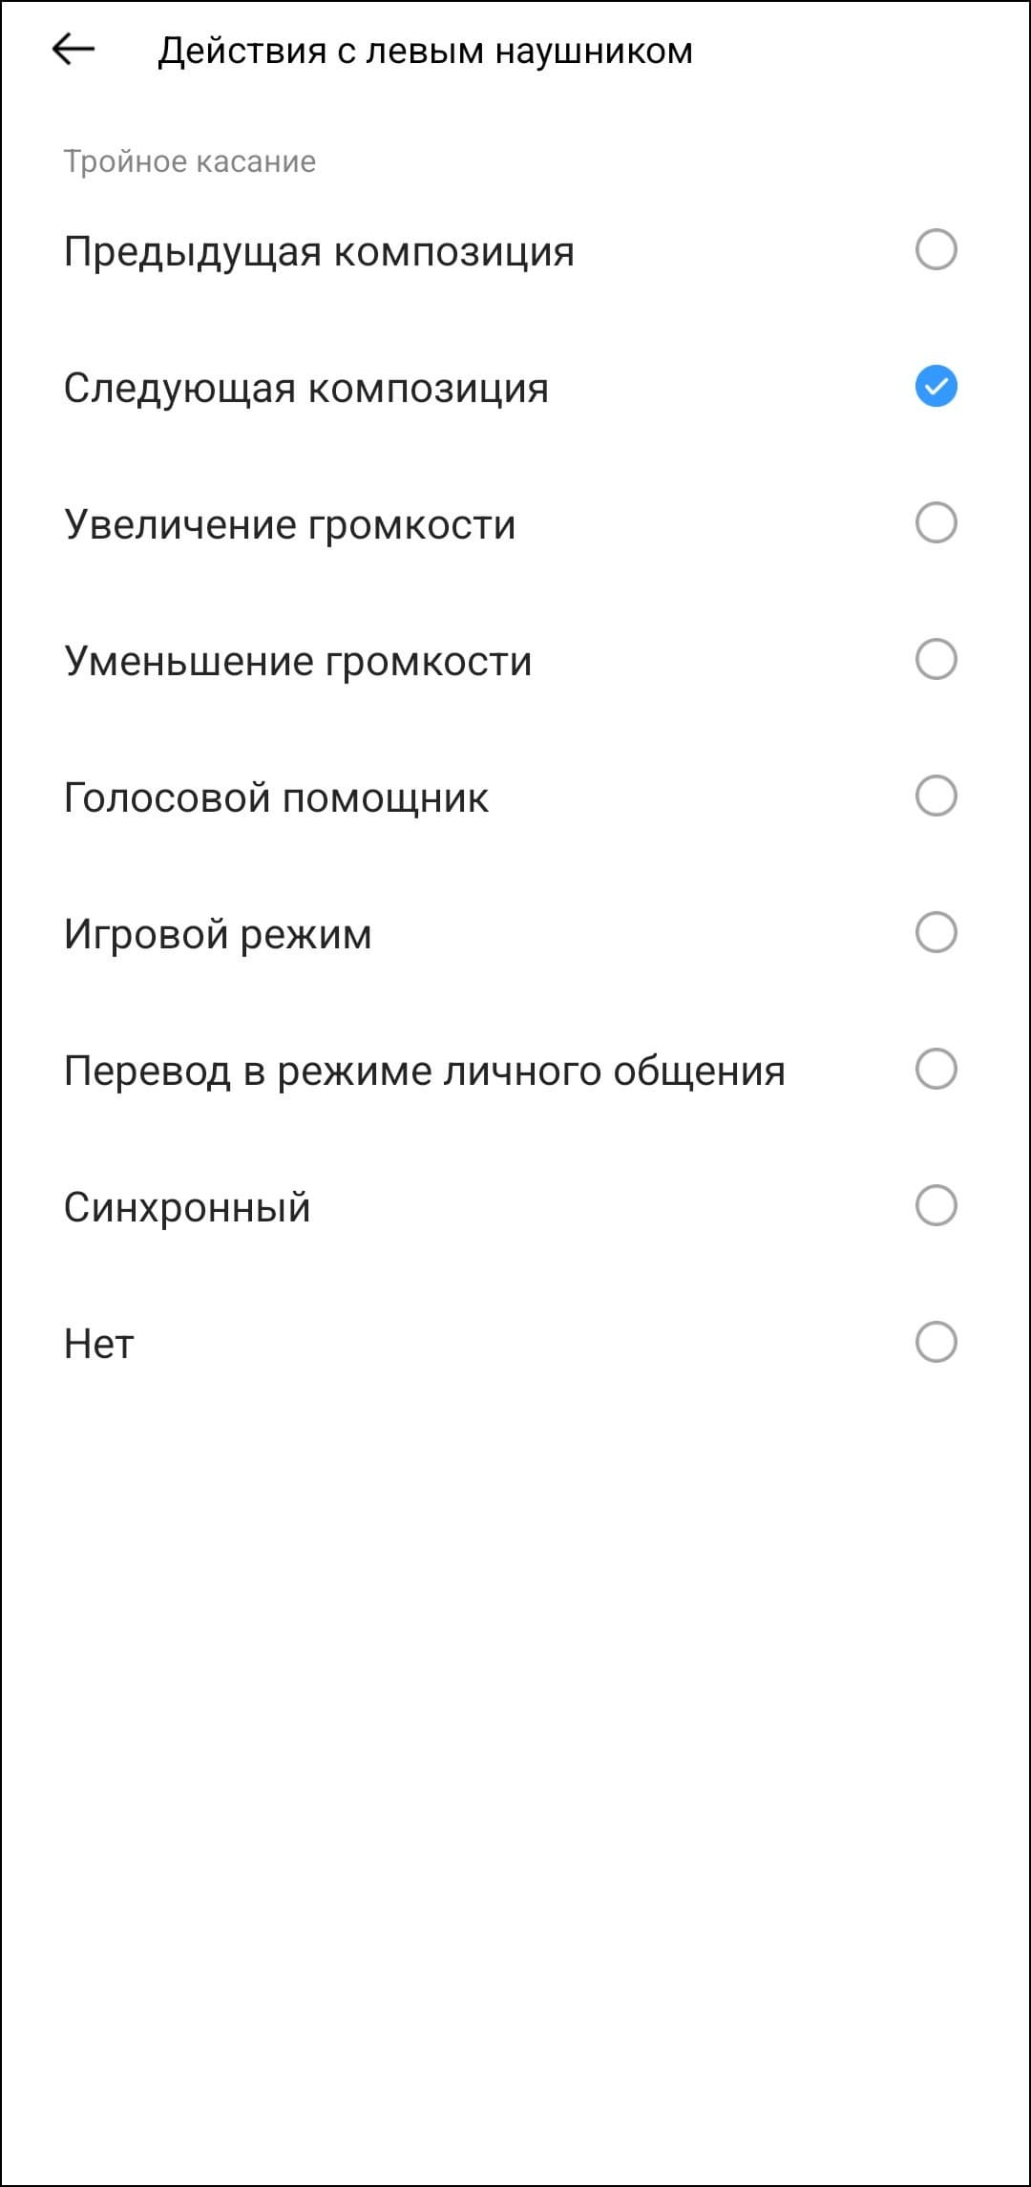The height and width of the screenshot is (2187, 1031).
Task: Select the Нет radio button
Action: pyautogui.click(x=936, y=1343)
